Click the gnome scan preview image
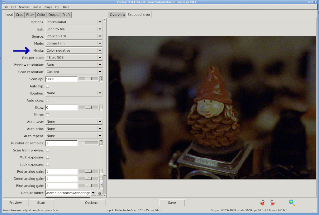This screenshot has height=215, width=319. pos(212,108)
